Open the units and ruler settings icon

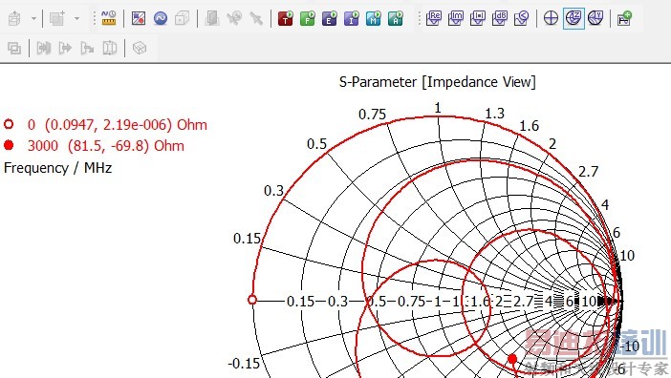pos(109,18)
